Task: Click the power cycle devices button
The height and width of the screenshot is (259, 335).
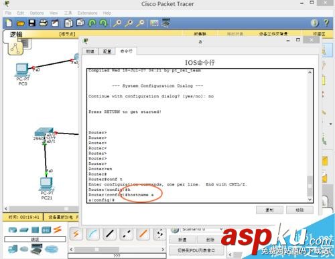Action: 60,217
